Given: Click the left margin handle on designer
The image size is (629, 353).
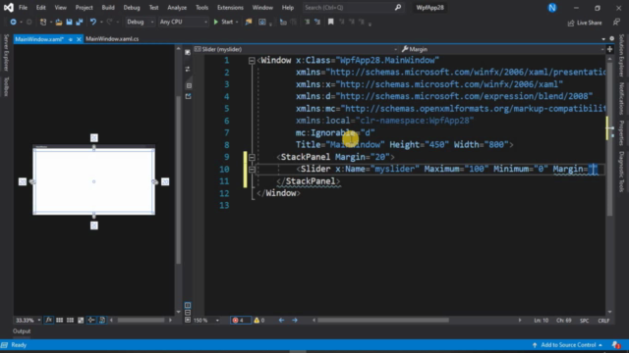Looking at the screenshot, I should [32, 181].
